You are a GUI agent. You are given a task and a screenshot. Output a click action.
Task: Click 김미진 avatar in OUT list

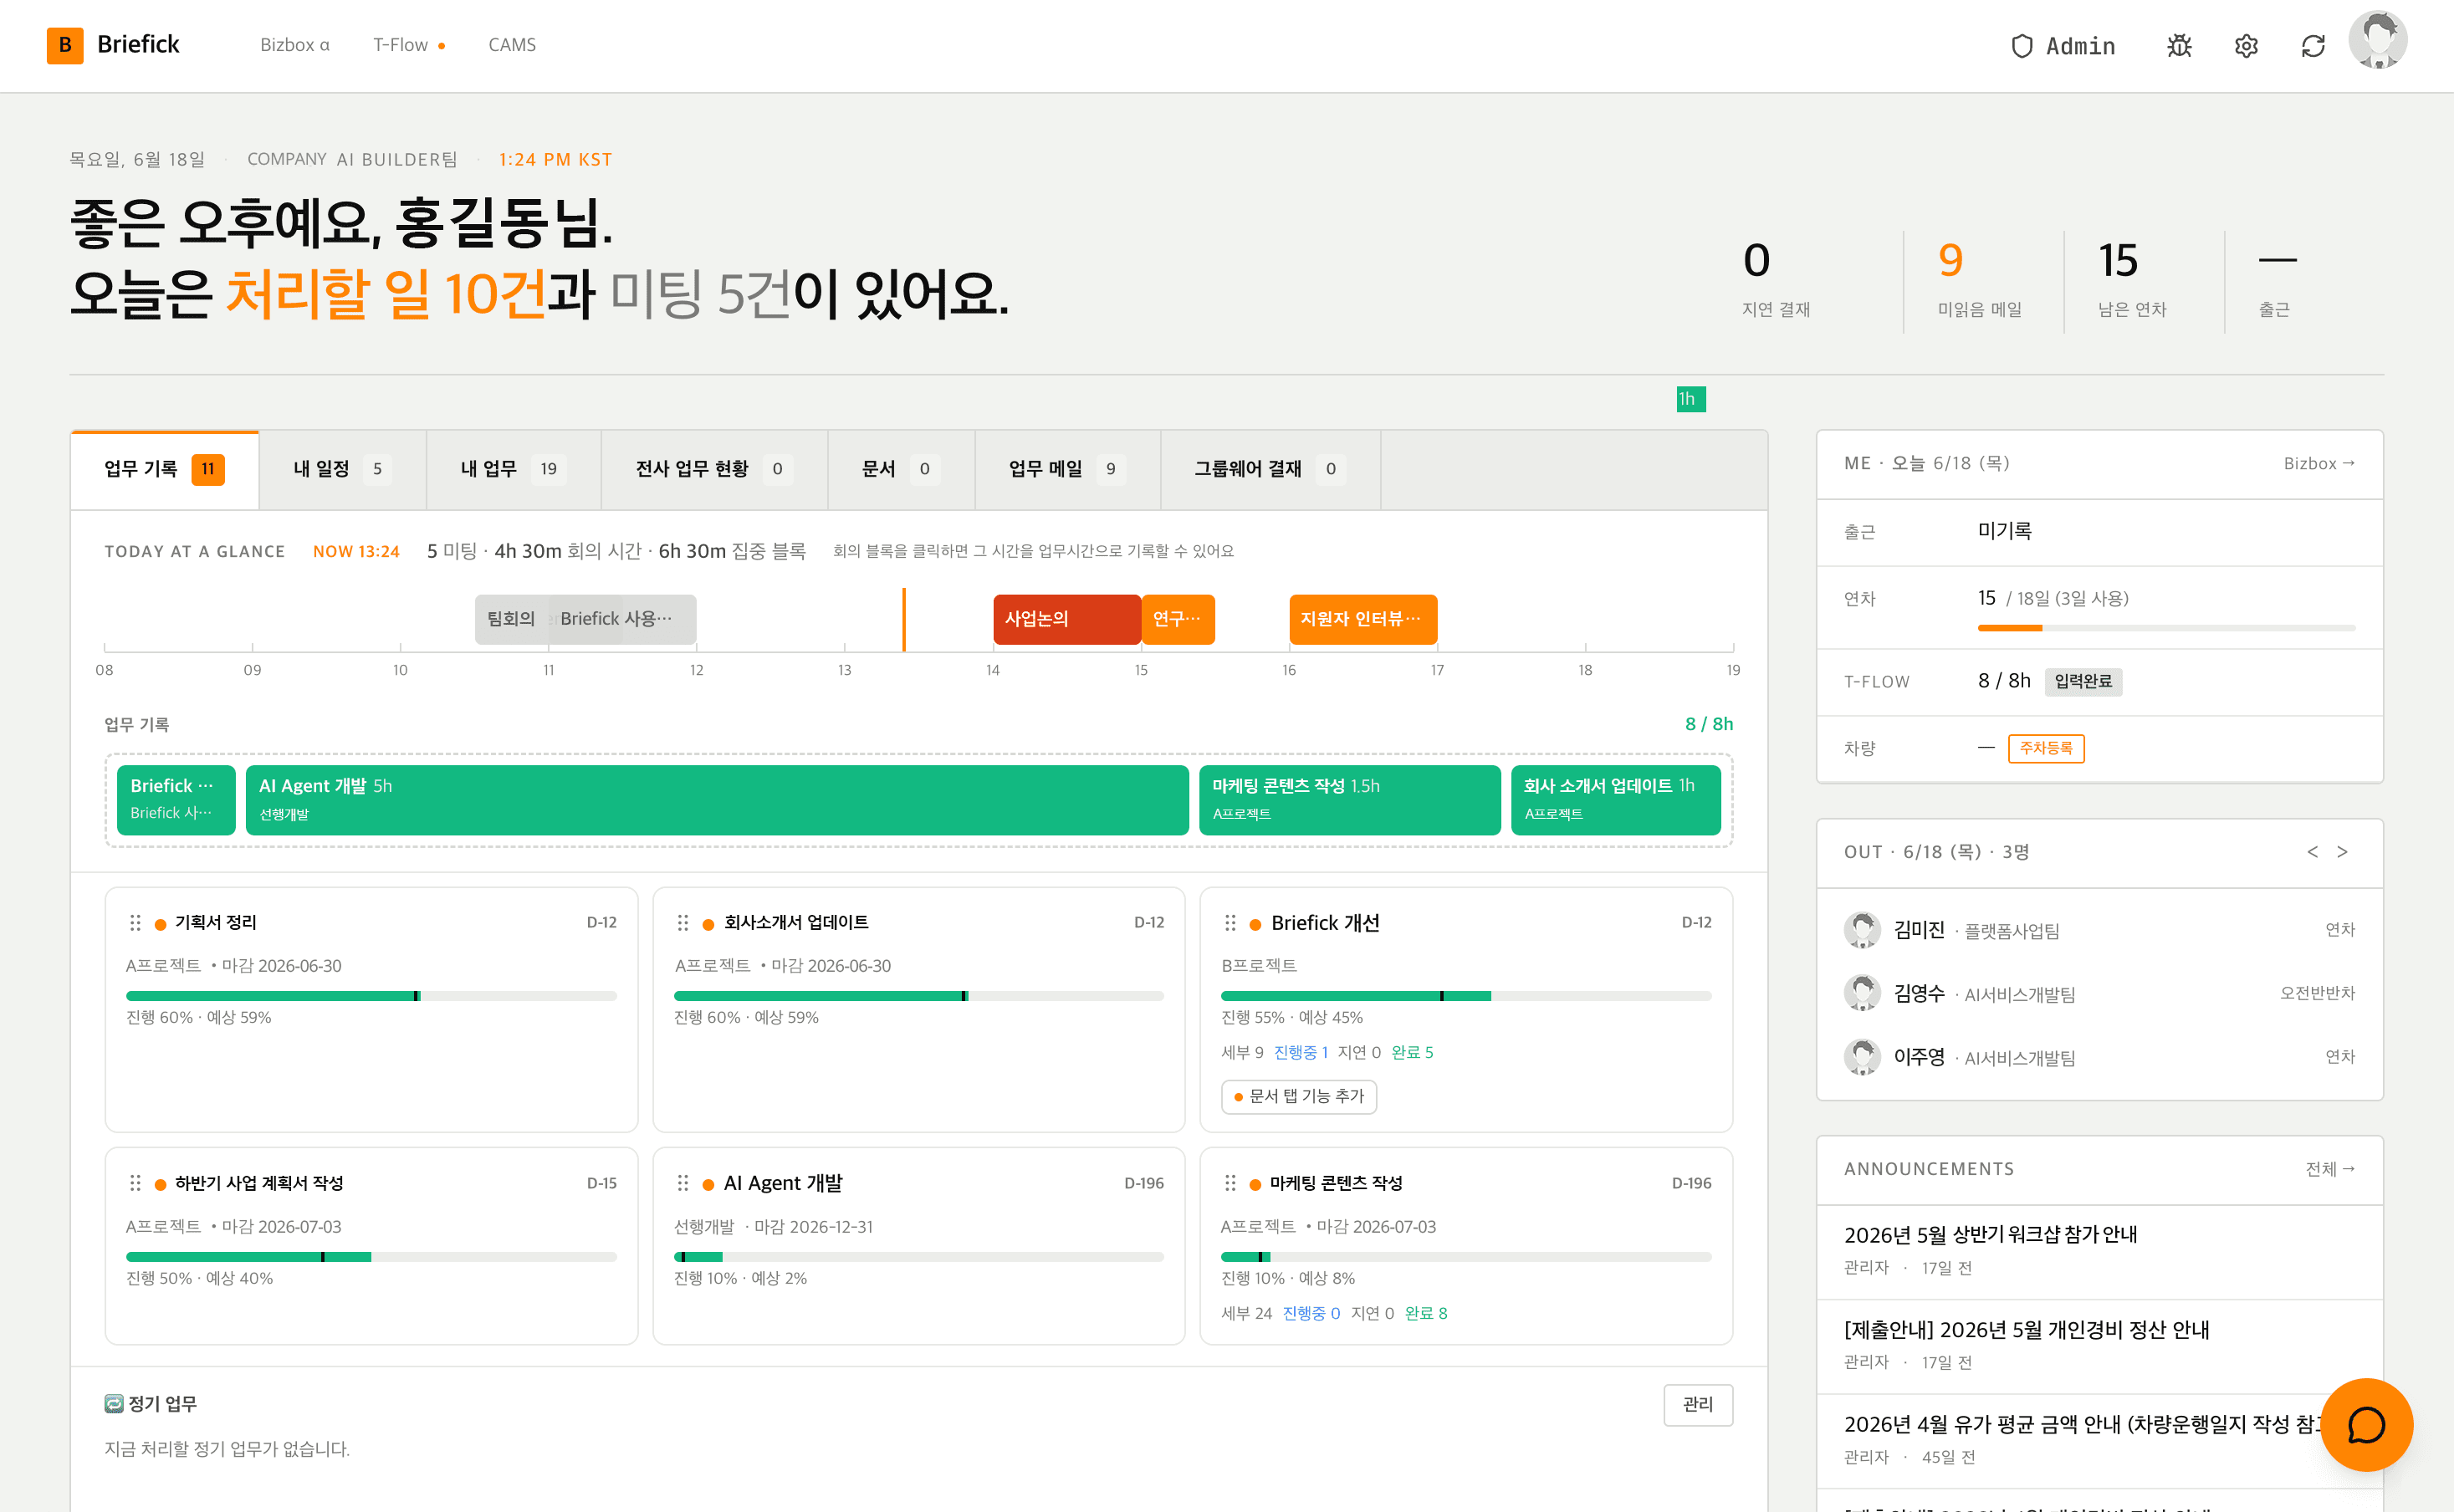pyautogui.click(x=1862, y=930)
